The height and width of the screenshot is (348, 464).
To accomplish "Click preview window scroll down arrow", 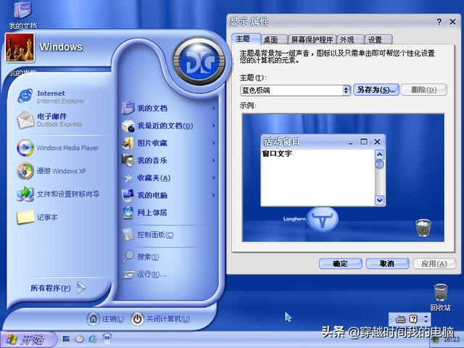I will (379, 200).
